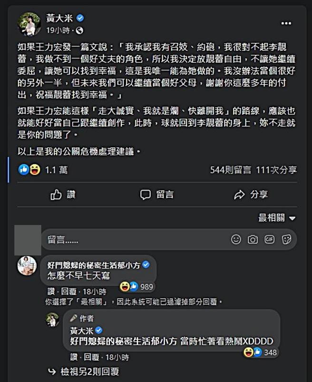The image size is (312, 382).
Task: Open the post options three-dots menu
Action: coord(286,23)
